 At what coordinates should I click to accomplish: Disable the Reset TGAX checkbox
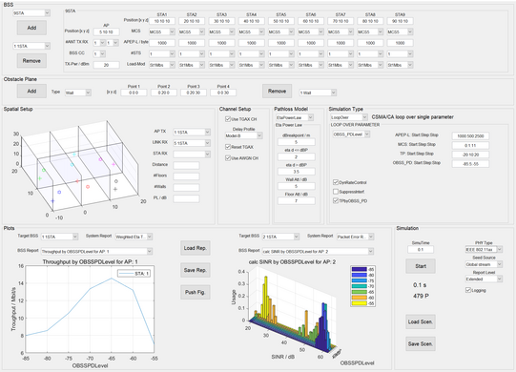point(228,147)
